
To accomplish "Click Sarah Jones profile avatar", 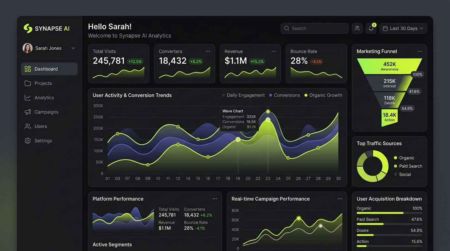I will 27,48.
